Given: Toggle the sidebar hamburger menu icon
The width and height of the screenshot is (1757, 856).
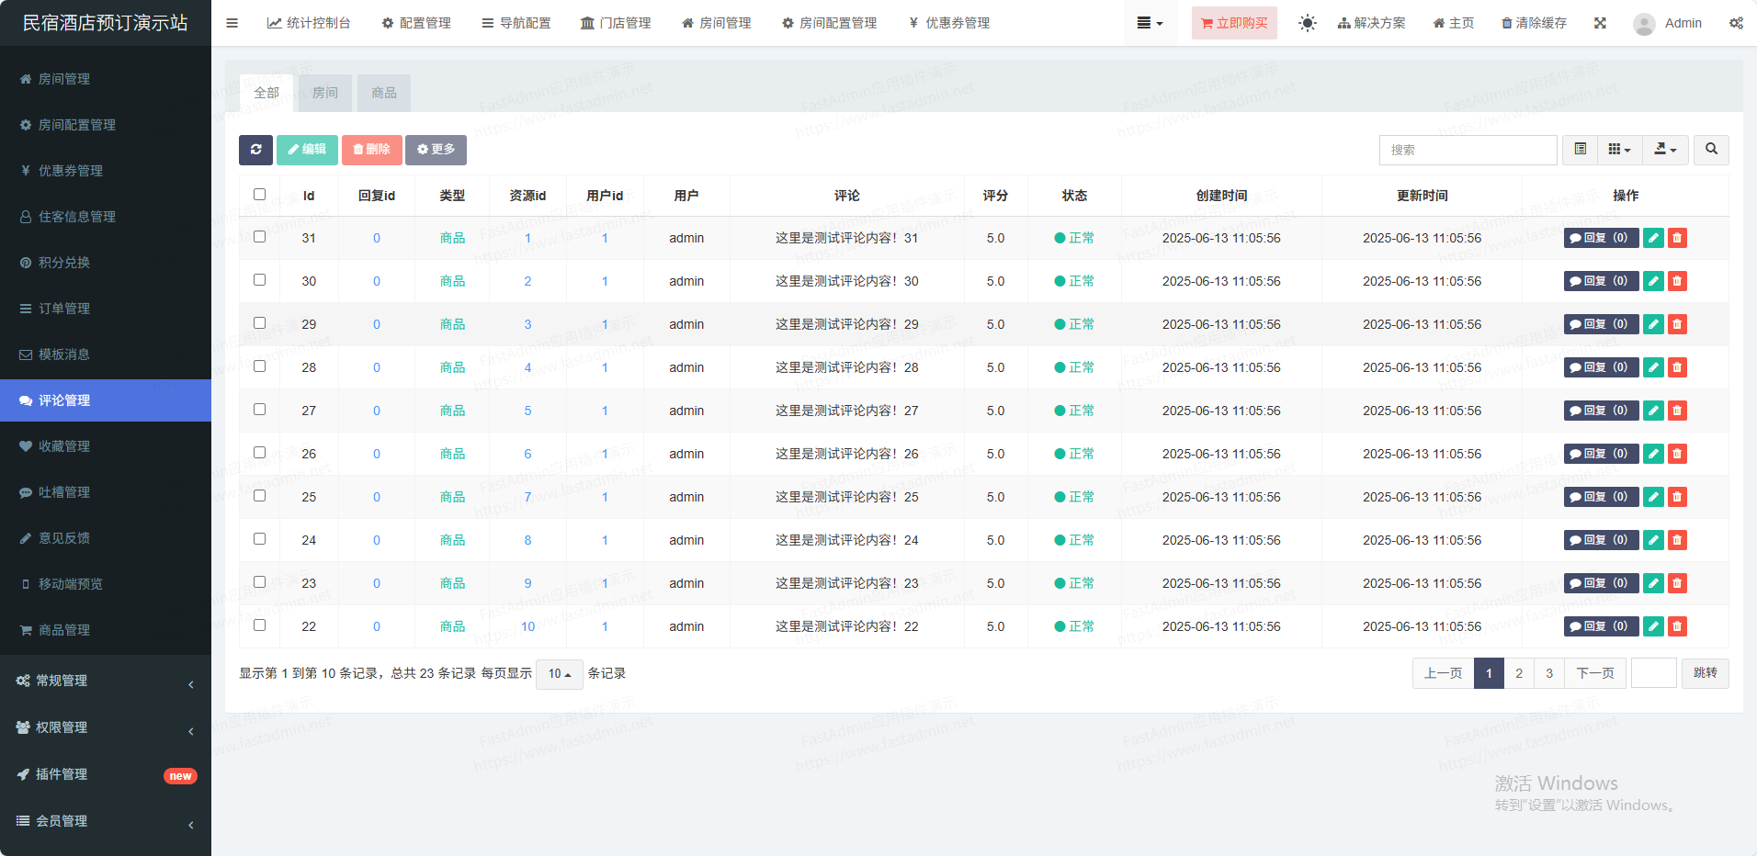Looking at the screenshot, I should coord(232,23).
